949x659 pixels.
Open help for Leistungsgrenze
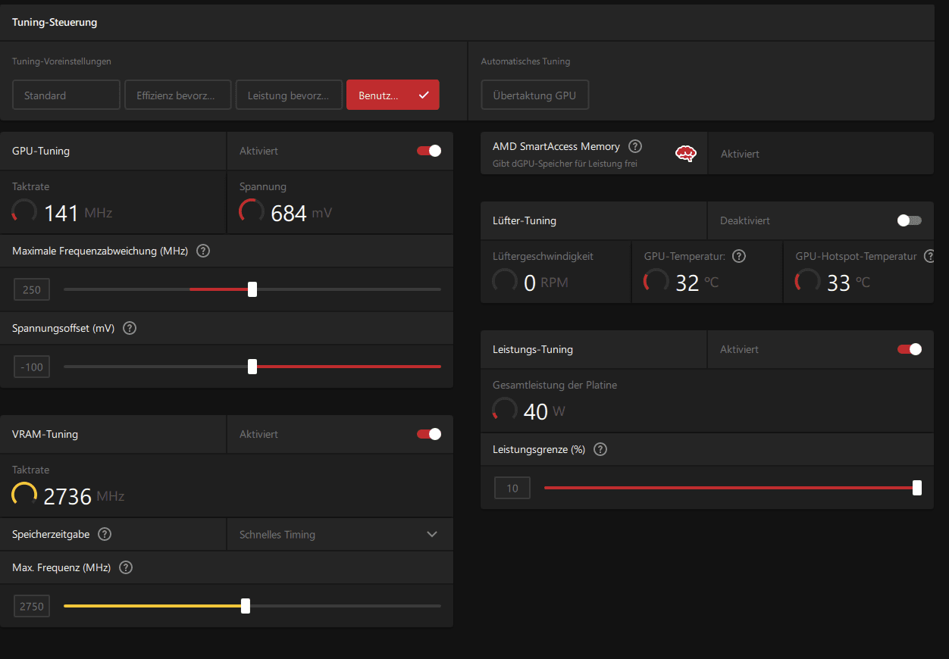(x=600, y=449)
